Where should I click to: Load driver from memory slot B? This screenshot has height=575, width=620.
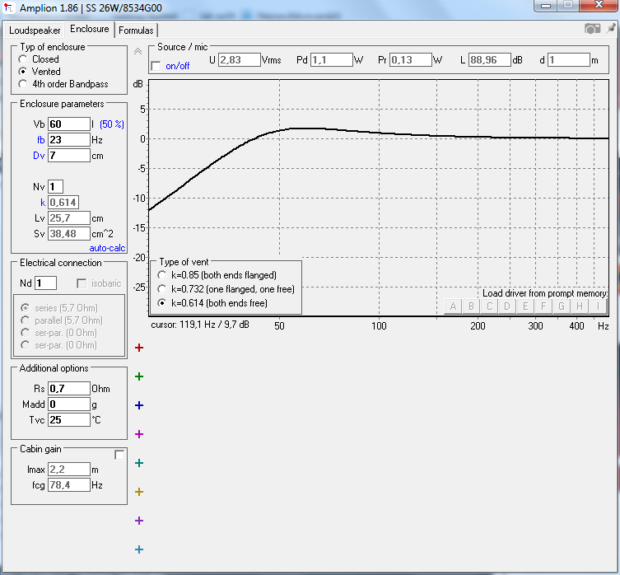pos(471,306)
